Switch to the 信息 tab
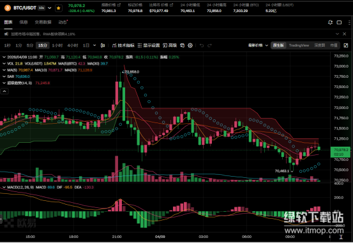The height and width of the screenshot is (243, 353). click(x=24, y=22)
